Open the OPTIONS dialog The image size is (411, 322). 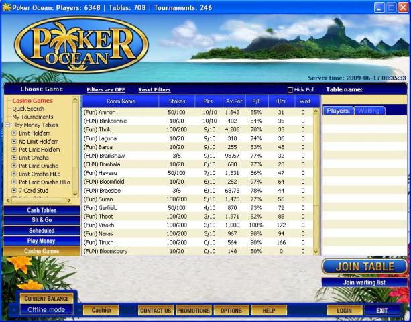(x=231, y=311)
